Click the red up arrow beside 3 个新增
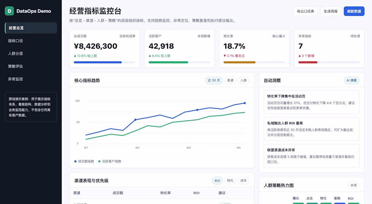Image resolution: width=372 pixels, height=204 pixels. click(x=300, y=56)
